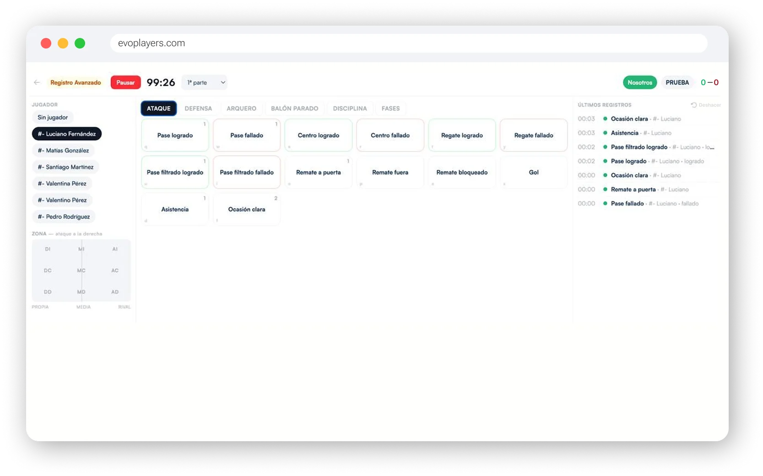Select player Luciano Fernández
This screenshot has height=476, width=763.
[67, 134]
